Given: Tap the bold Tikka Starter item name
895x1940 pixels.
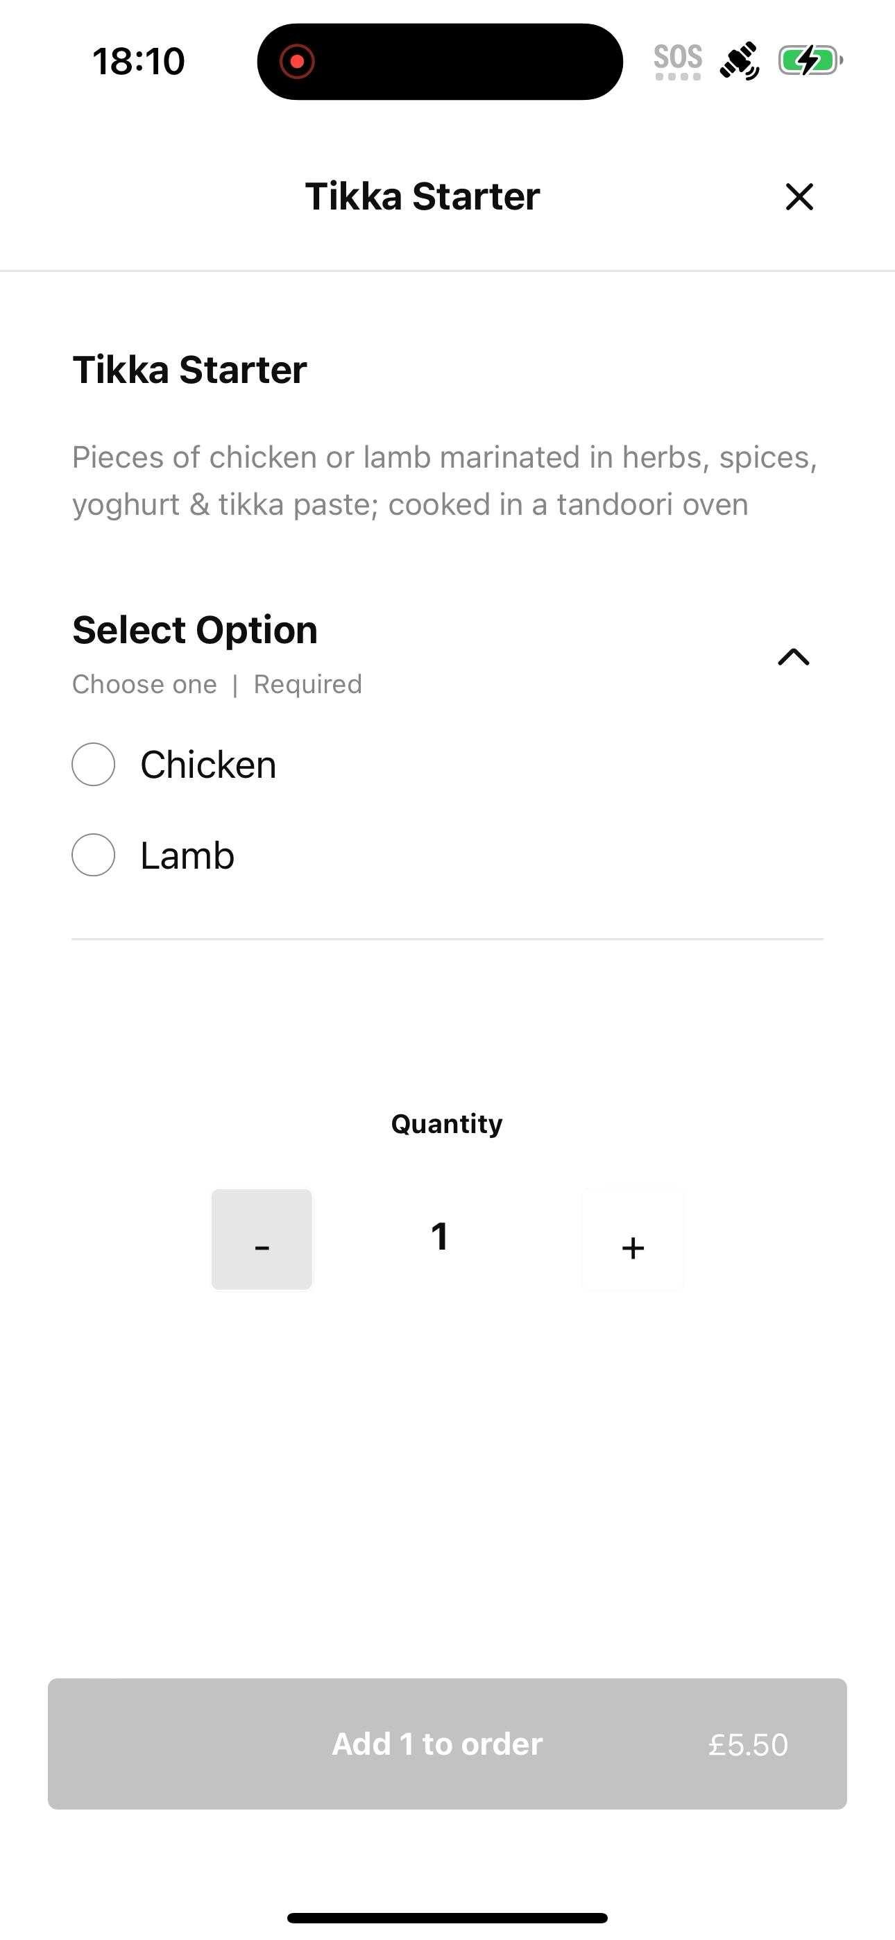Looking at the screenshot, I should (190, 370).
